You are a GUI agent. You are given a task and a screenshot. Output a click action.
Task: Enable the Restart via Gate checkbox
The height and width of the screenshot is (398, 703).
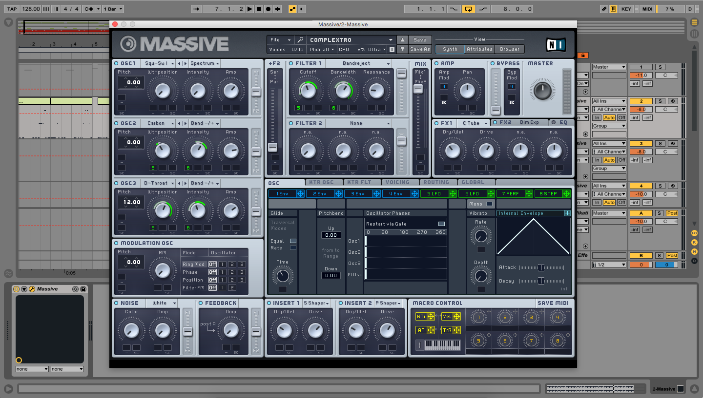[x=441, y=224]
